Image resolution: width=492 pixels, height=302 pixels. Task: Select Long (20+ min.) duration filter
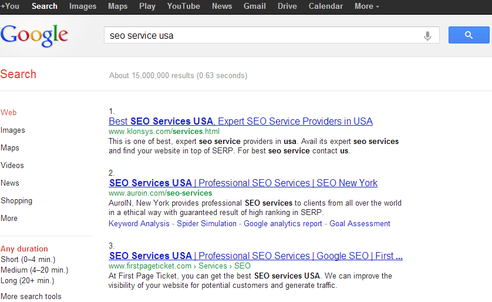(x=27, y=281)
